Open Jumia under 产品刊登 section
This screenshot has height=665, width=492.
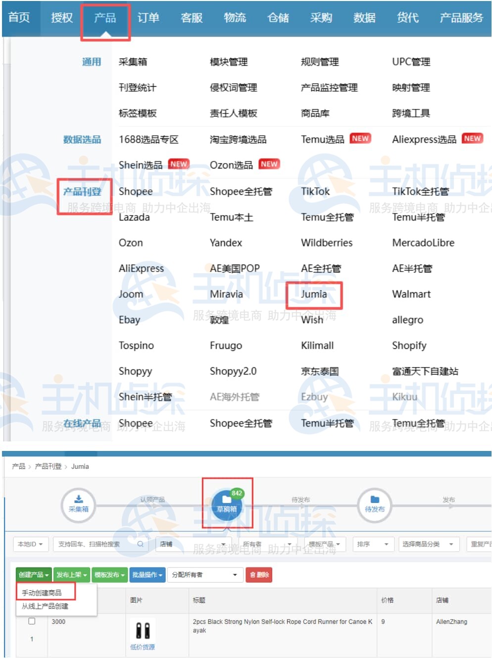[314, 294]
